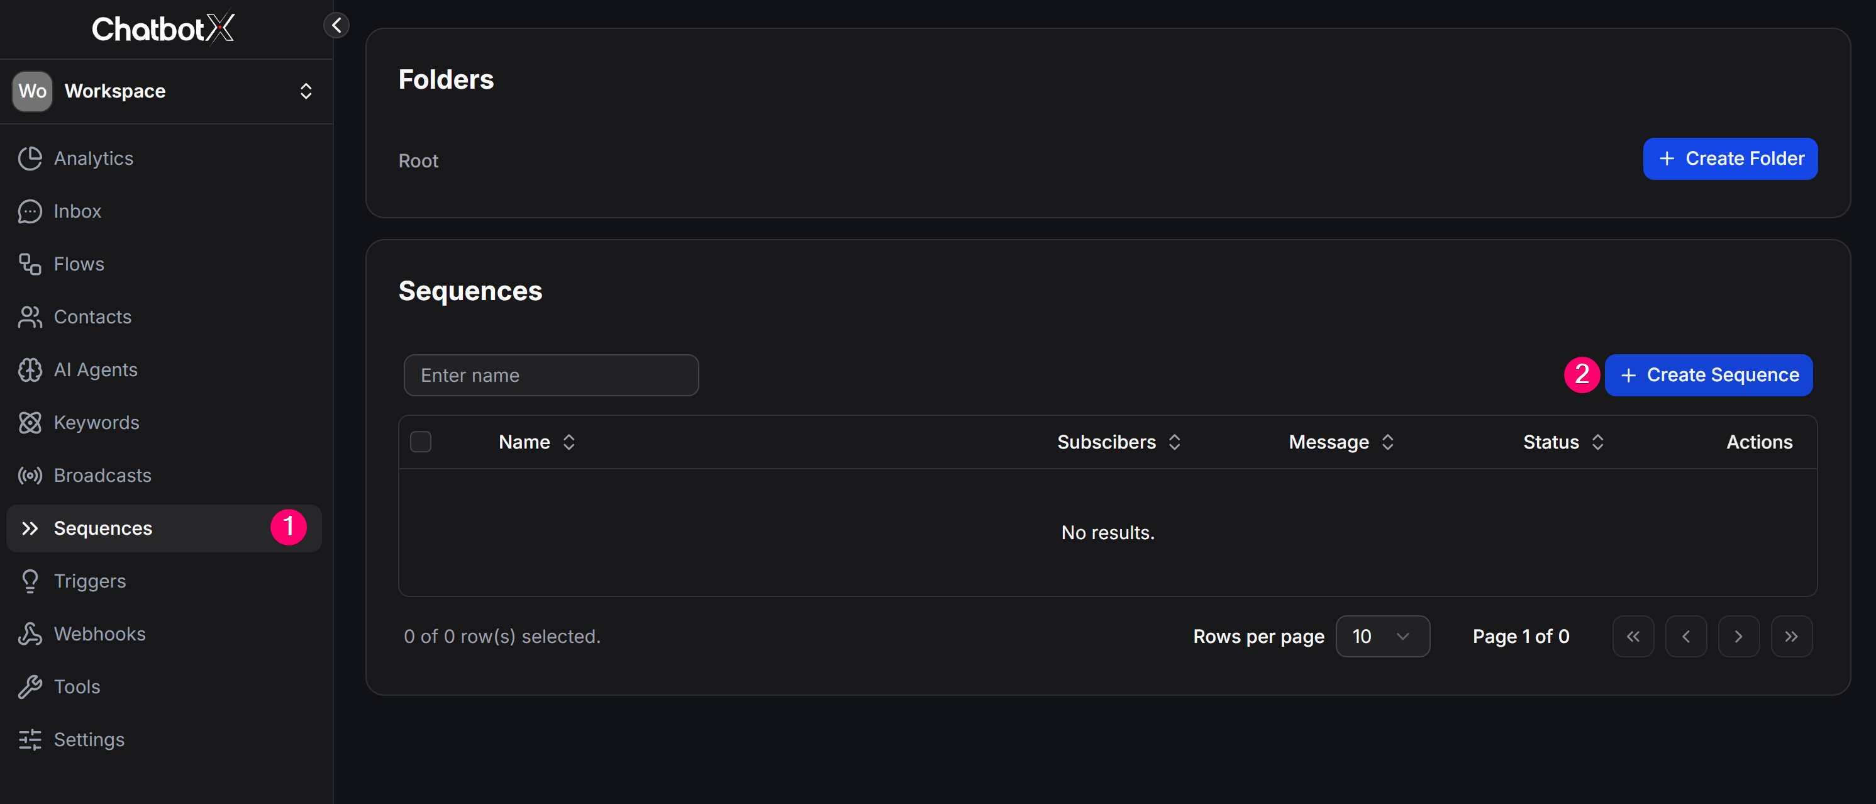Sort the table by Subscribers column
Screen dimensions: 1876x804
pyautogui.click(x=1119, y=442)
